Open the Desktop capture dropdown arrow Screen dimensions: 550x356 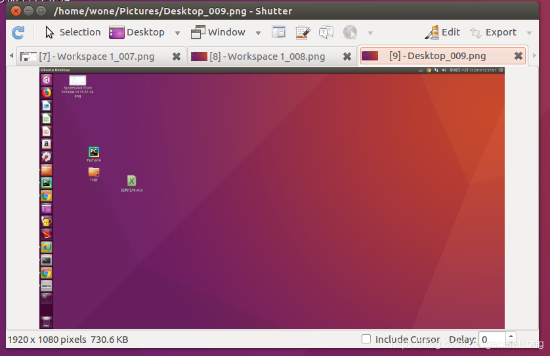click(x=177, y=33)
